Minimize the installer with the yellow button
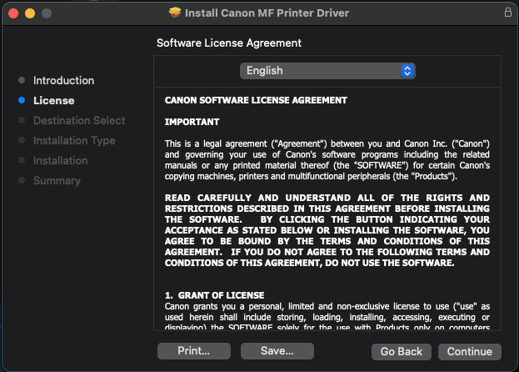Viewport: 519px width, 372px height. (31, 13)
